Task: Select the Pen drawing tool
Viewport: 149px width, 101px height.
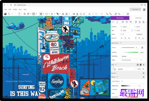Action: point(52,14)
